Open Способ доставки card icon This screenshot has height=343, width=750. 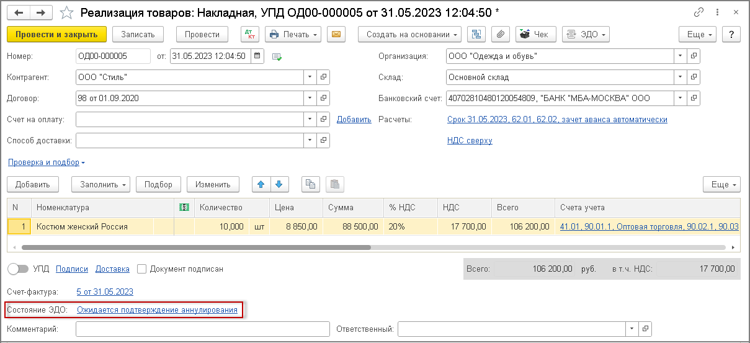pyautogui.click(x=323, y=141)
